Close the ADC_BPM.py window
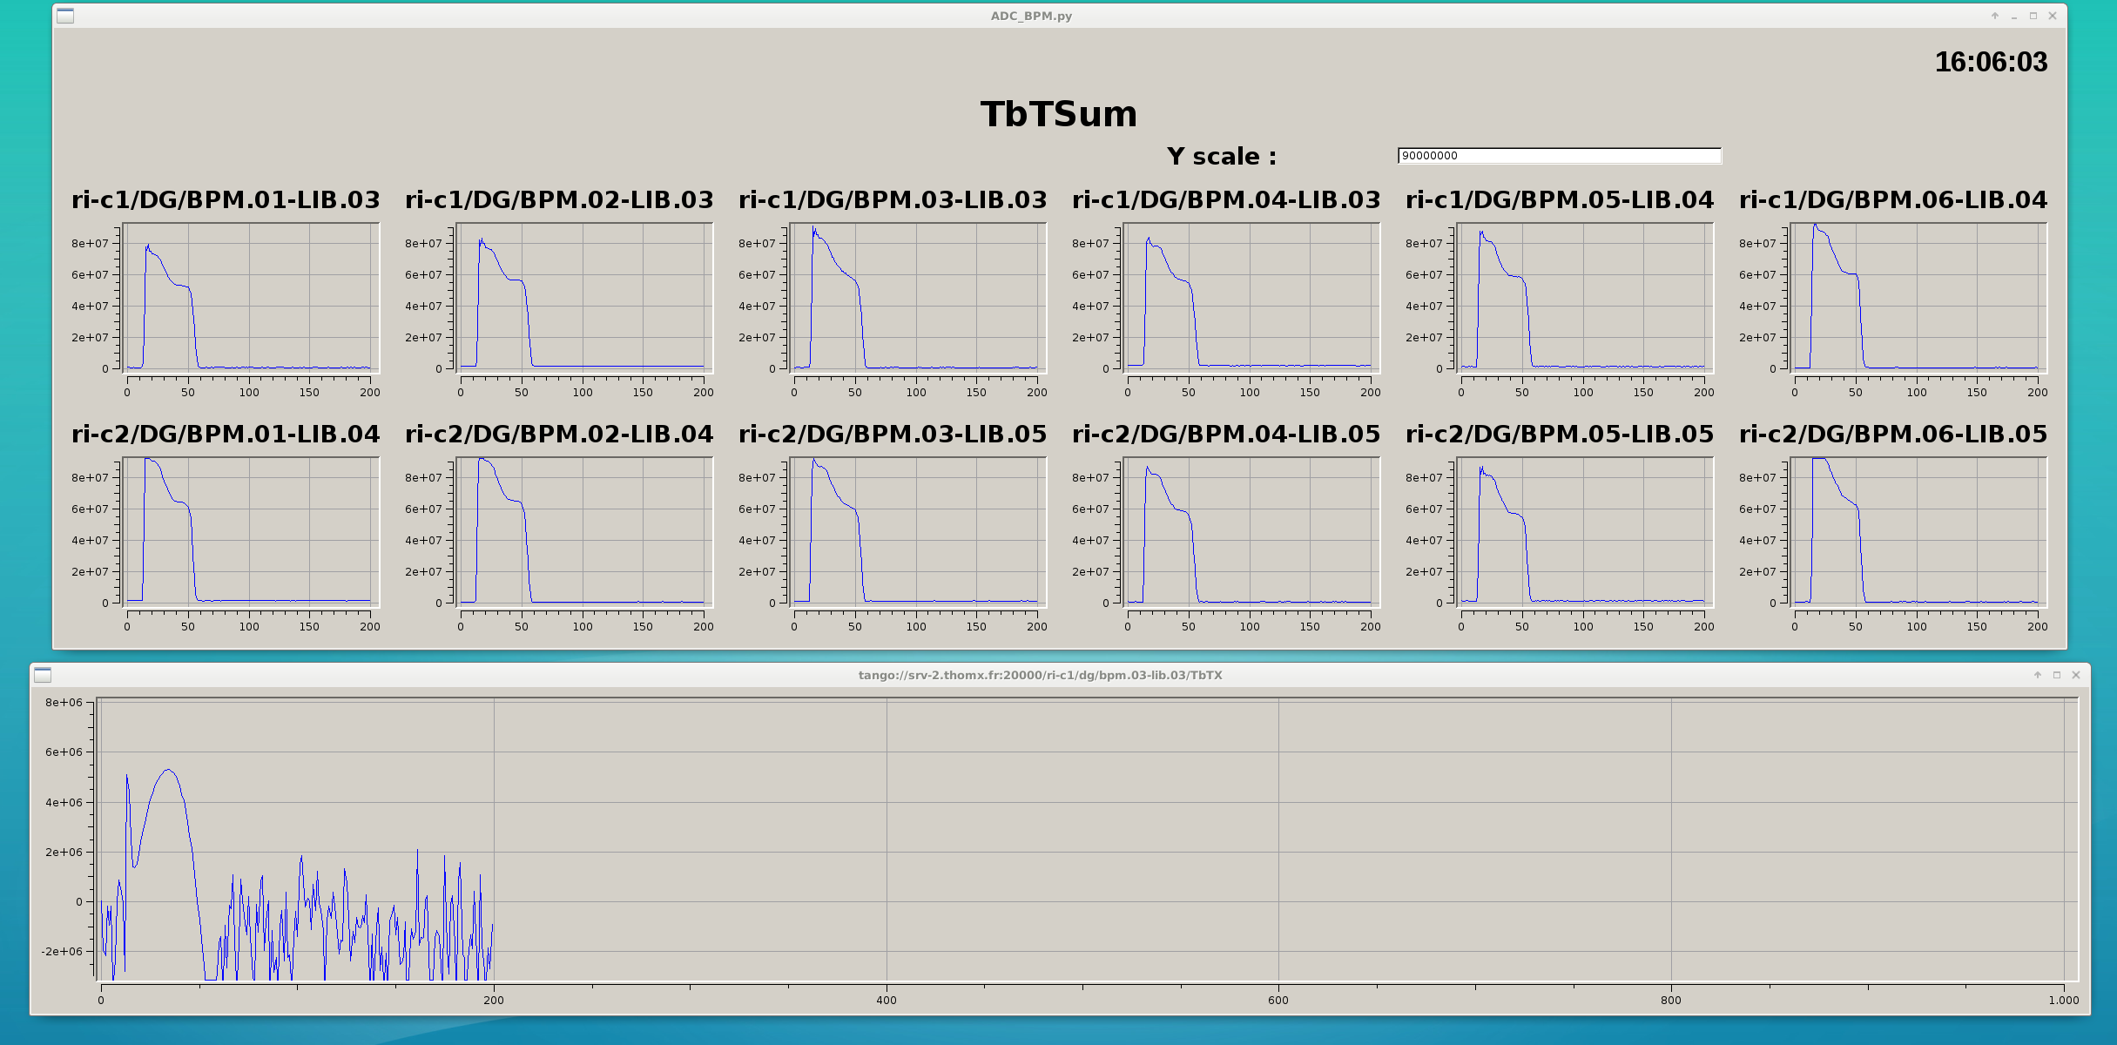 click(2053, 16)
